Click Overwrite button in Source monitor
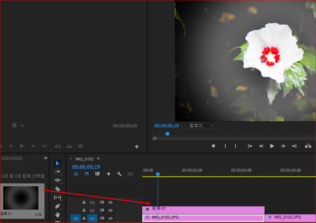This screenshot has width=316, height=223. tap(69, 146)
